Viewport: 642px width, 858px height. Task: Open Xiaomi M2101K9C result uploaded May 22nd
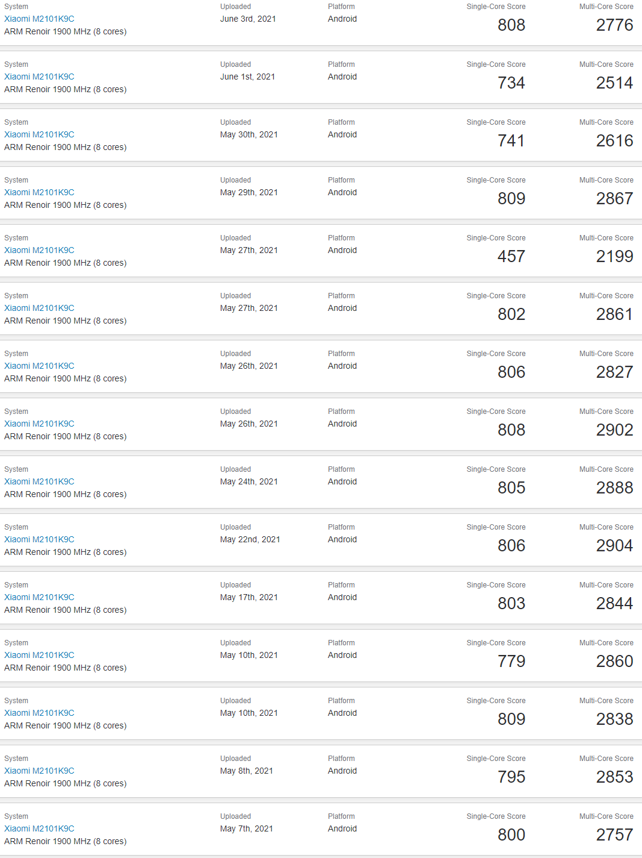[x=39, y=539]
